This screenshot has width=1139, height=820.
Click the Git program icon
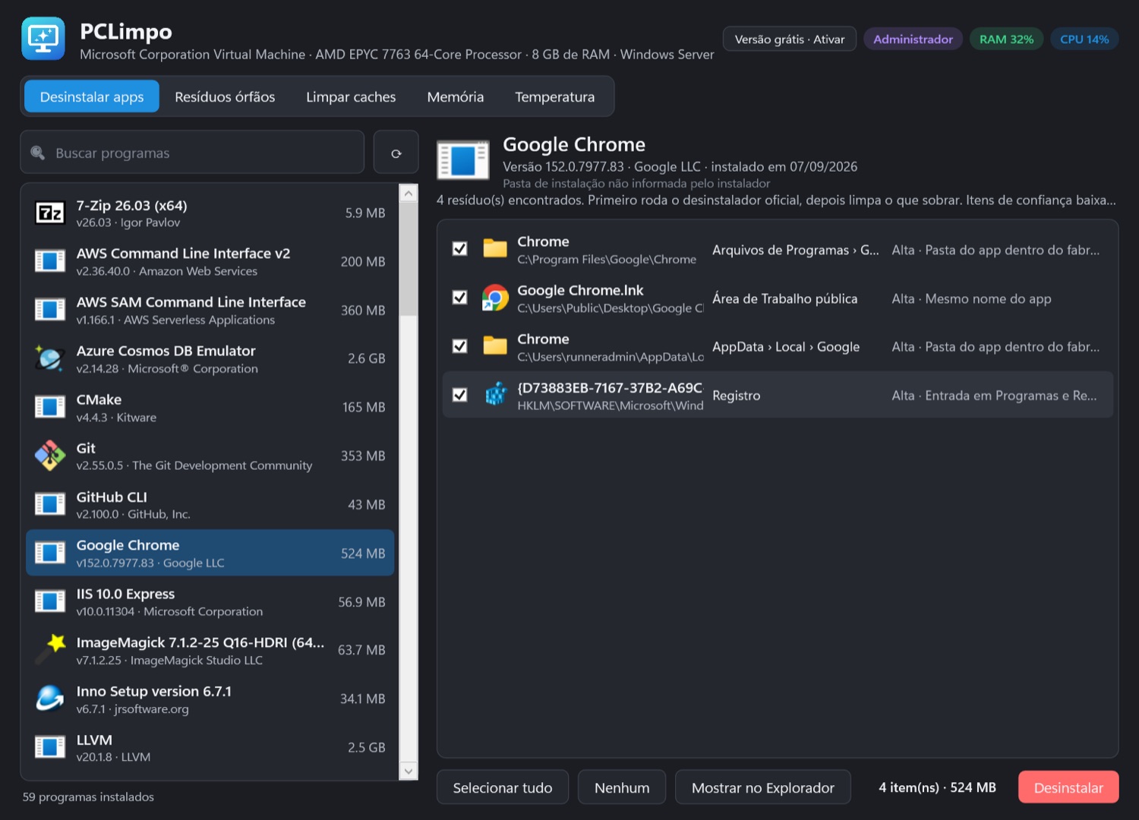point(50,456)
